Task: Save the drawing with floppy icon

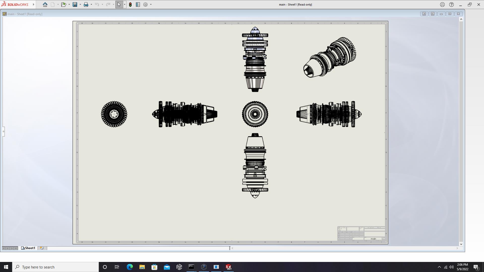Action: 75,5
